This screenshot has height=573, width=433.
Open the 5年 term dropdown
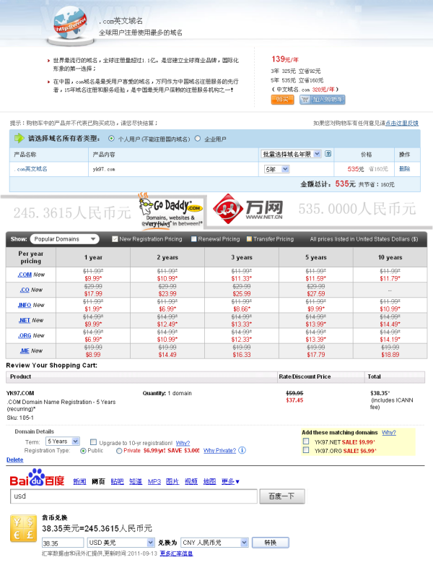(276, 169)
